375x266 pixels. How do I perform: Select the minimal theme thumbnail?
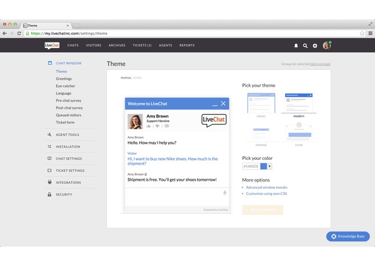(x=261, y=134)
